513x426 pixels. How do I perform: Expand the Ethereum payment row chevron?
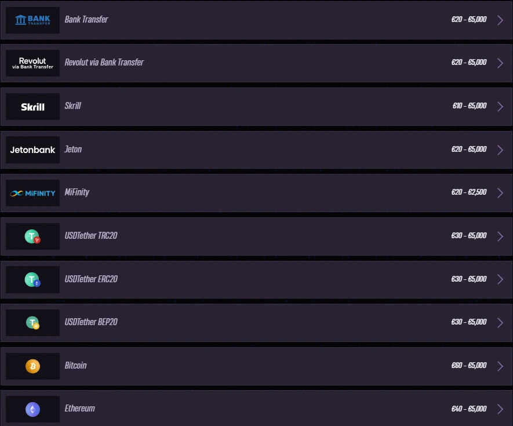500,409
